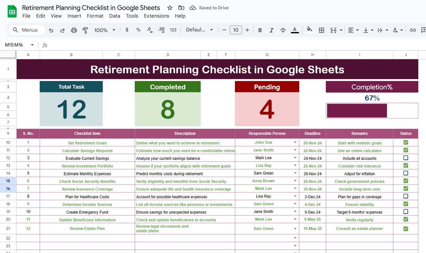The height and width of the screenshot is (253, 426).
Task: Open the Insert menu
Action: coord(74,16)
